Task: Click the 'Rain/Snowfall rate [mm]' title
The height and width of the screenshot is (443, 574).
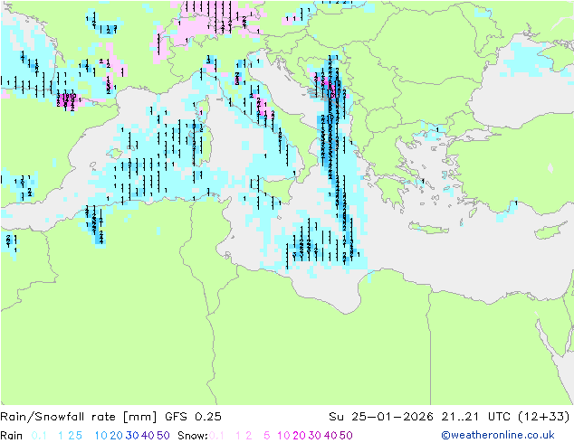Action: click(x=79, y=417)
